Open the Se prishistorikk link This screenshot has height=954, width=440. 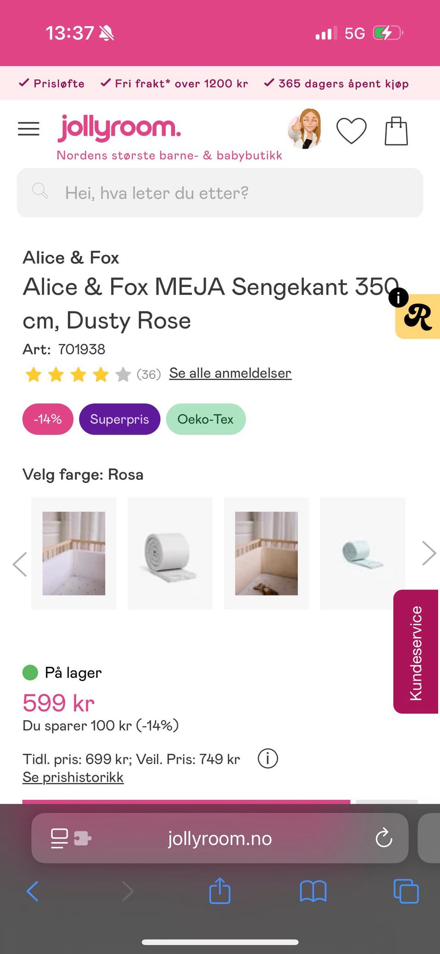[73, 778]
